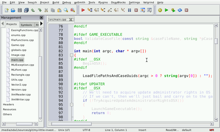Open Find with the magnifier icon
220x132 pixels.
coord(66,10)
